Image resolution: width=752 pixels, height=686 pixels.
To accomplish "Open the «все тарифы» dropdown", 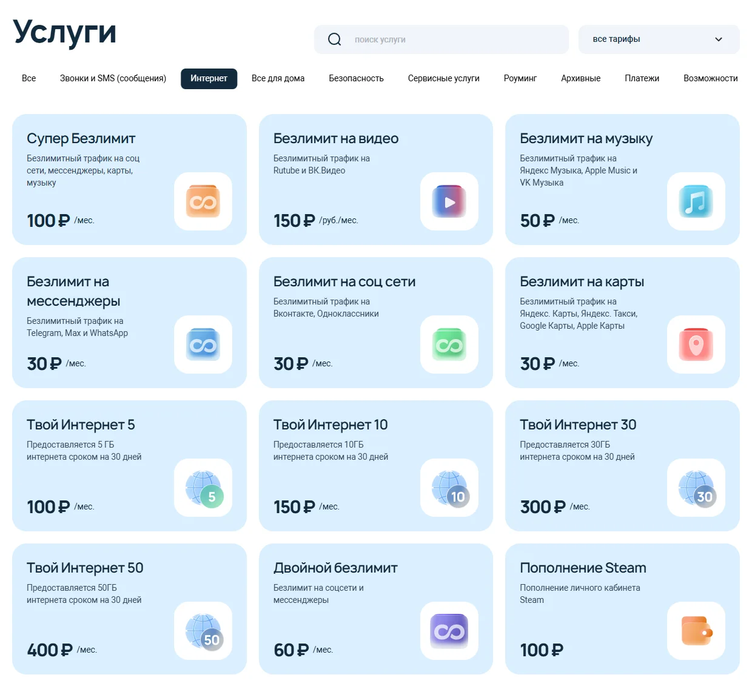I will click(x=659, y=39).
